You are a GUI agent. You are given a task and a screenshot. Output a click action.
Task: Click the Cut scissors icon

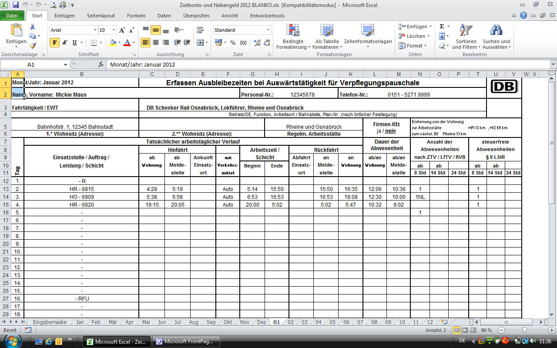tap(32, 27)
